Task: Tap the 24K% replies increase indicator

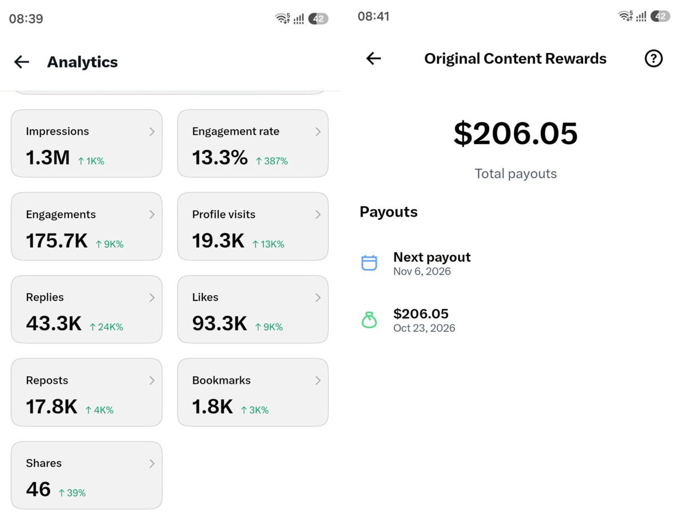Action: (x=106, y=327)
